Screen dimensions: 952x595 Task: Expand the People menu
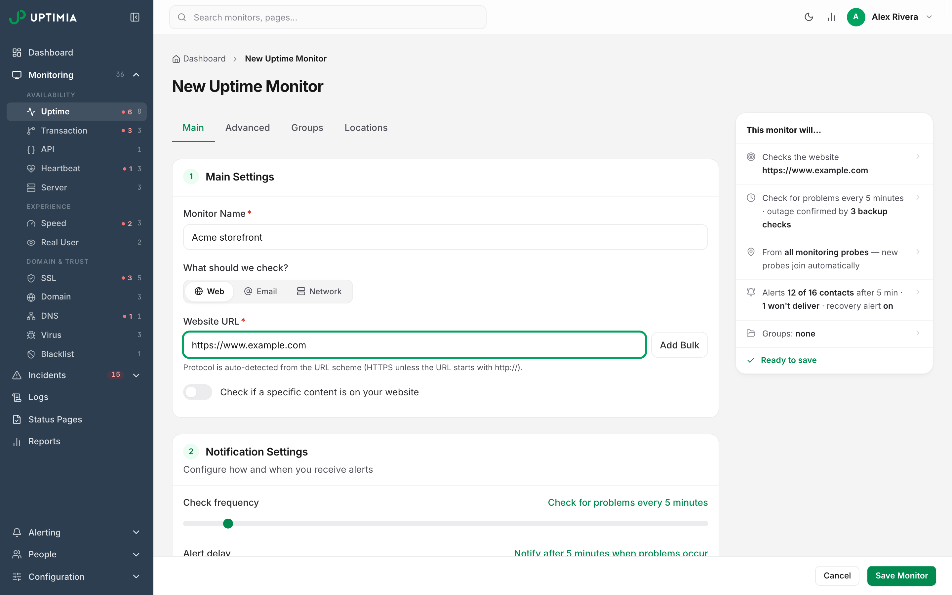tap(136, 554)
